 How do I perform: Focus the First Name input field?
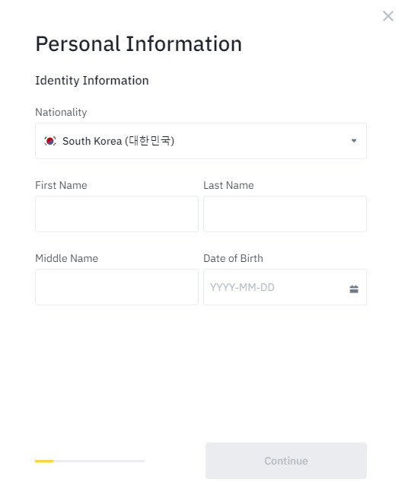(116, 214)
